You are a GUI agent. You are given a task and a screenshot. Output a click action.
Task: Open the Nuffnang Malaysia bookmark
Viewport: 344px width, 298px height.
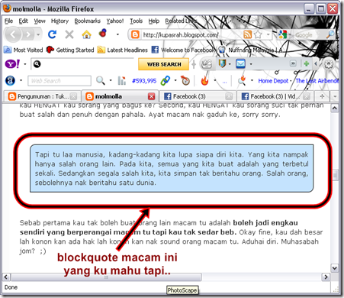pyautogui.click(x=250, y=50)
